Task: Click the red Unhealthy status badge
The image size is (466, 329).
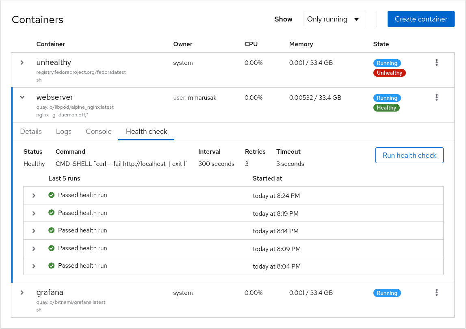Action: tap(389, 73)
